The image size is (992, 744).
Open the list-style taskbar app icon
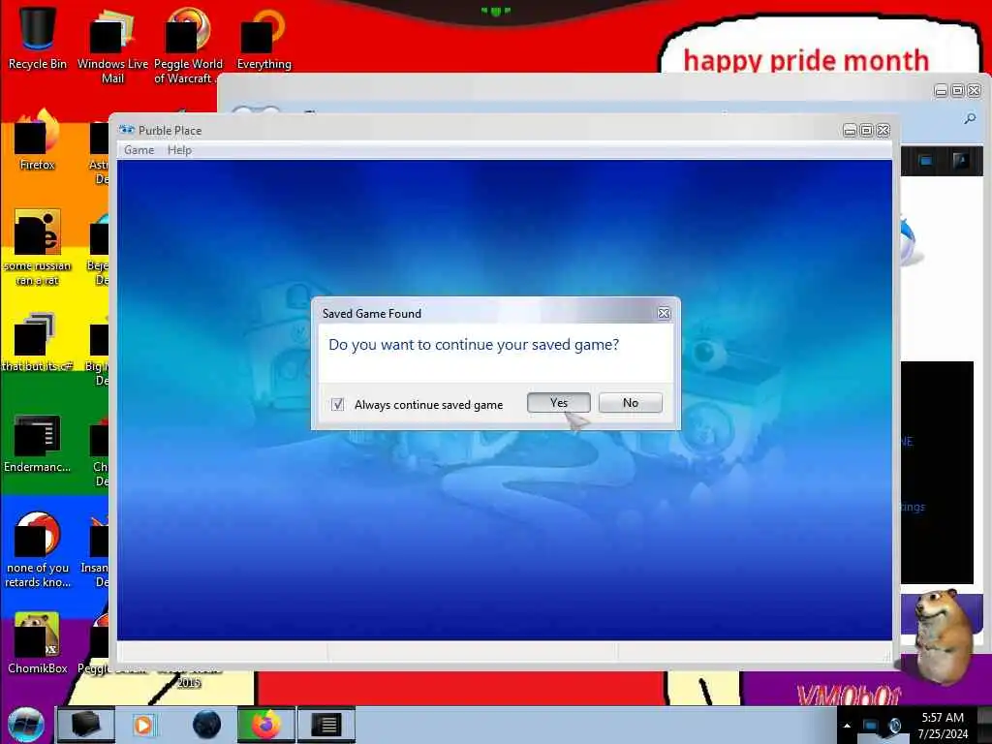pos(326,725)
